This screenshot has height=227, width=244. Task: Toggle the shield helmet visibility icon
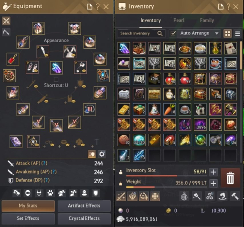[92, 154]
